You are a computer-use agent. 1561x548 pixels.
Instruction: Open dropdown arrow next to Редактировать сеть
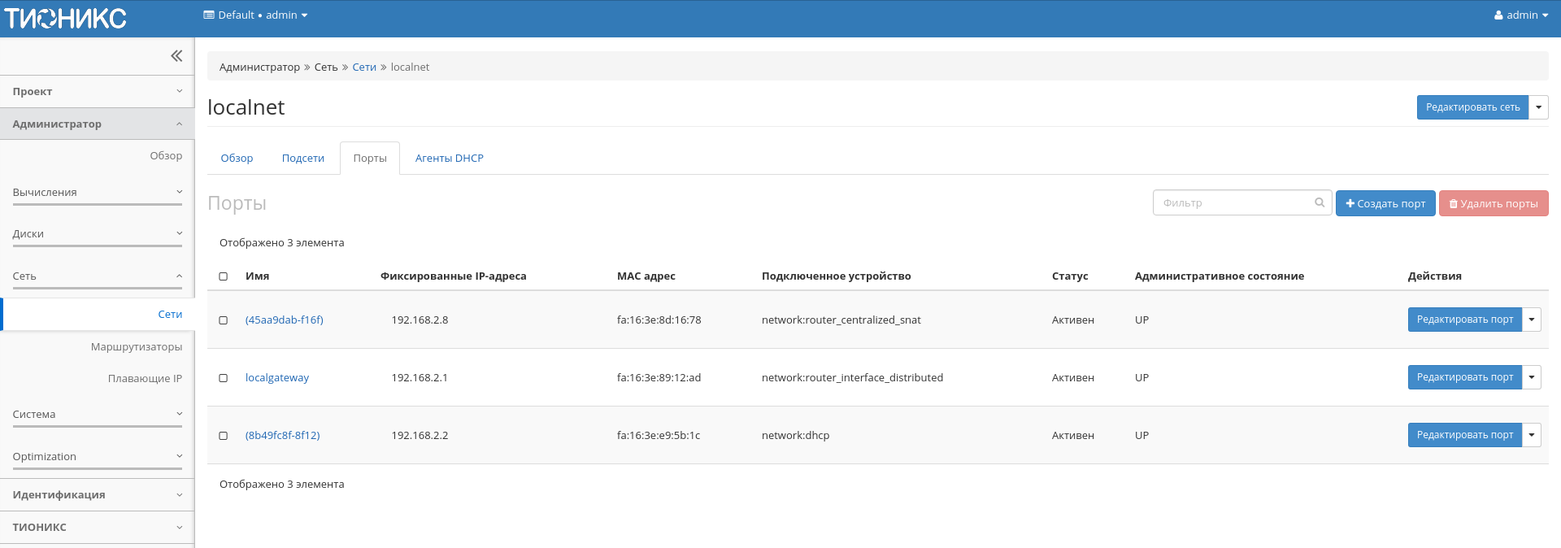click(x=1538, y=107)
